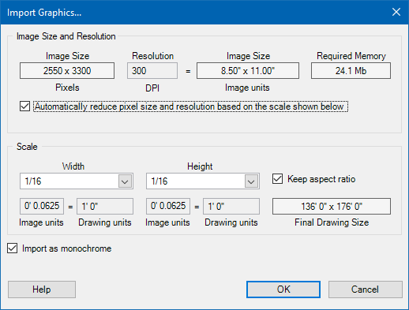The width and height of the screenshot is (409, 310).
Task: Click the 'Required Memory' label
Action: pos(351,56)
